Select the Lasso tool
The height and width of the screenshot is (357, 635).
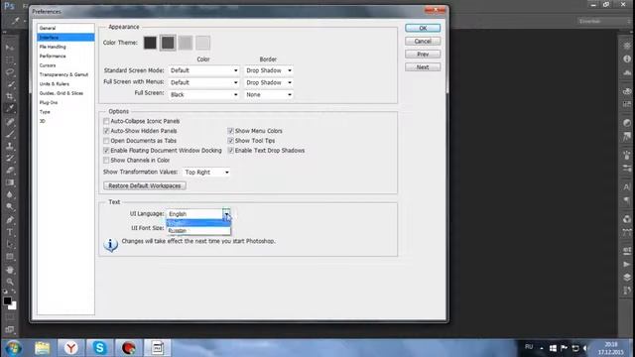point(10,72)
